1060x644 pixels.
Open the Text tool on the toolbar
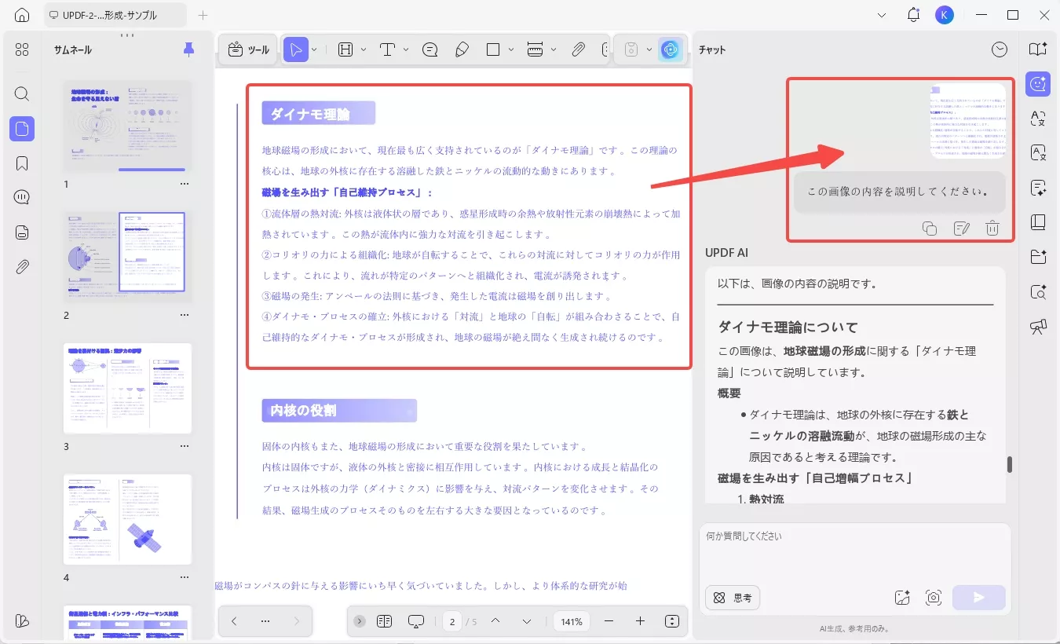pyautogui.click(x=388, y=49)
